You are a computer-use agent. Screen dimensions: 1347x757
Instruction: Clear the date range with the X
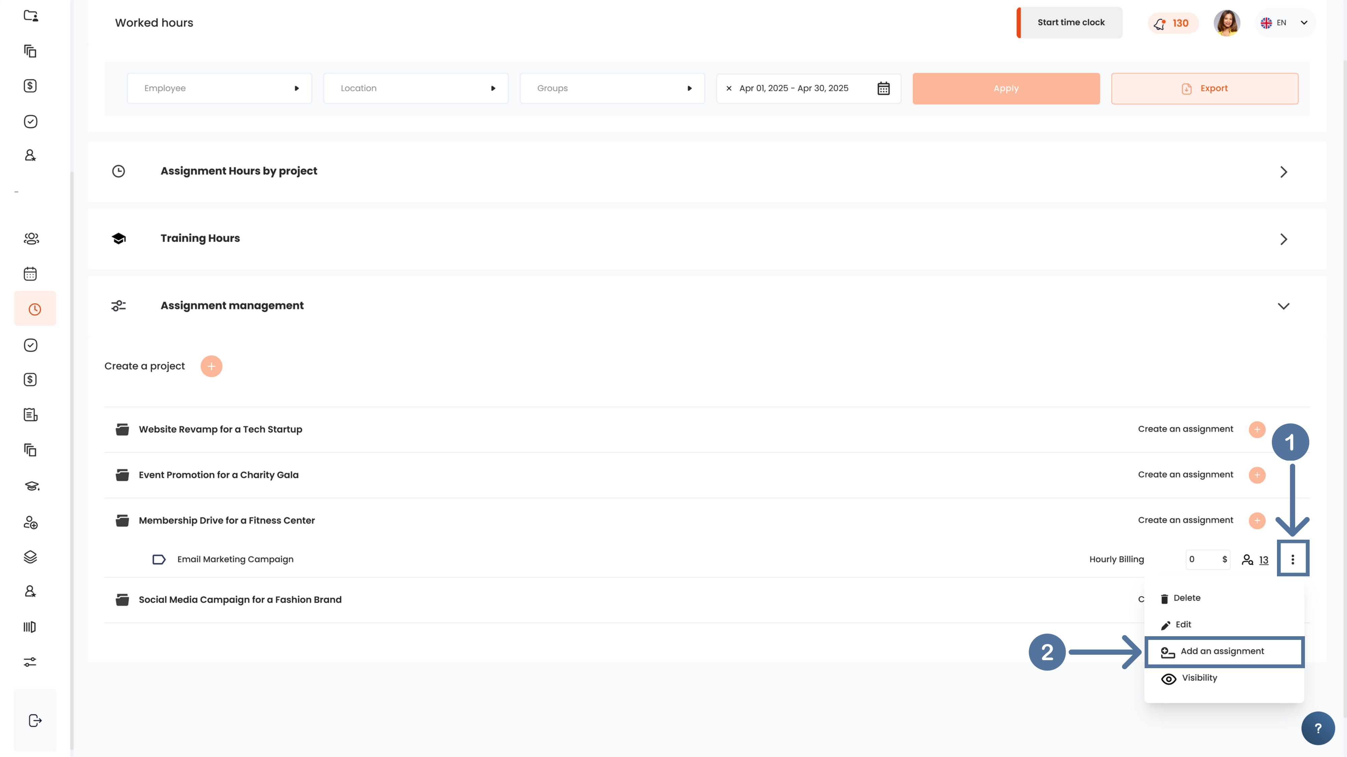coord(729,88)
